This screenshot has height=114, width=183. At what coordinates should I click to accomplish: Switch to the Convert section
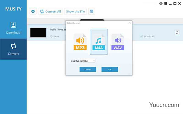click(13, 49)
